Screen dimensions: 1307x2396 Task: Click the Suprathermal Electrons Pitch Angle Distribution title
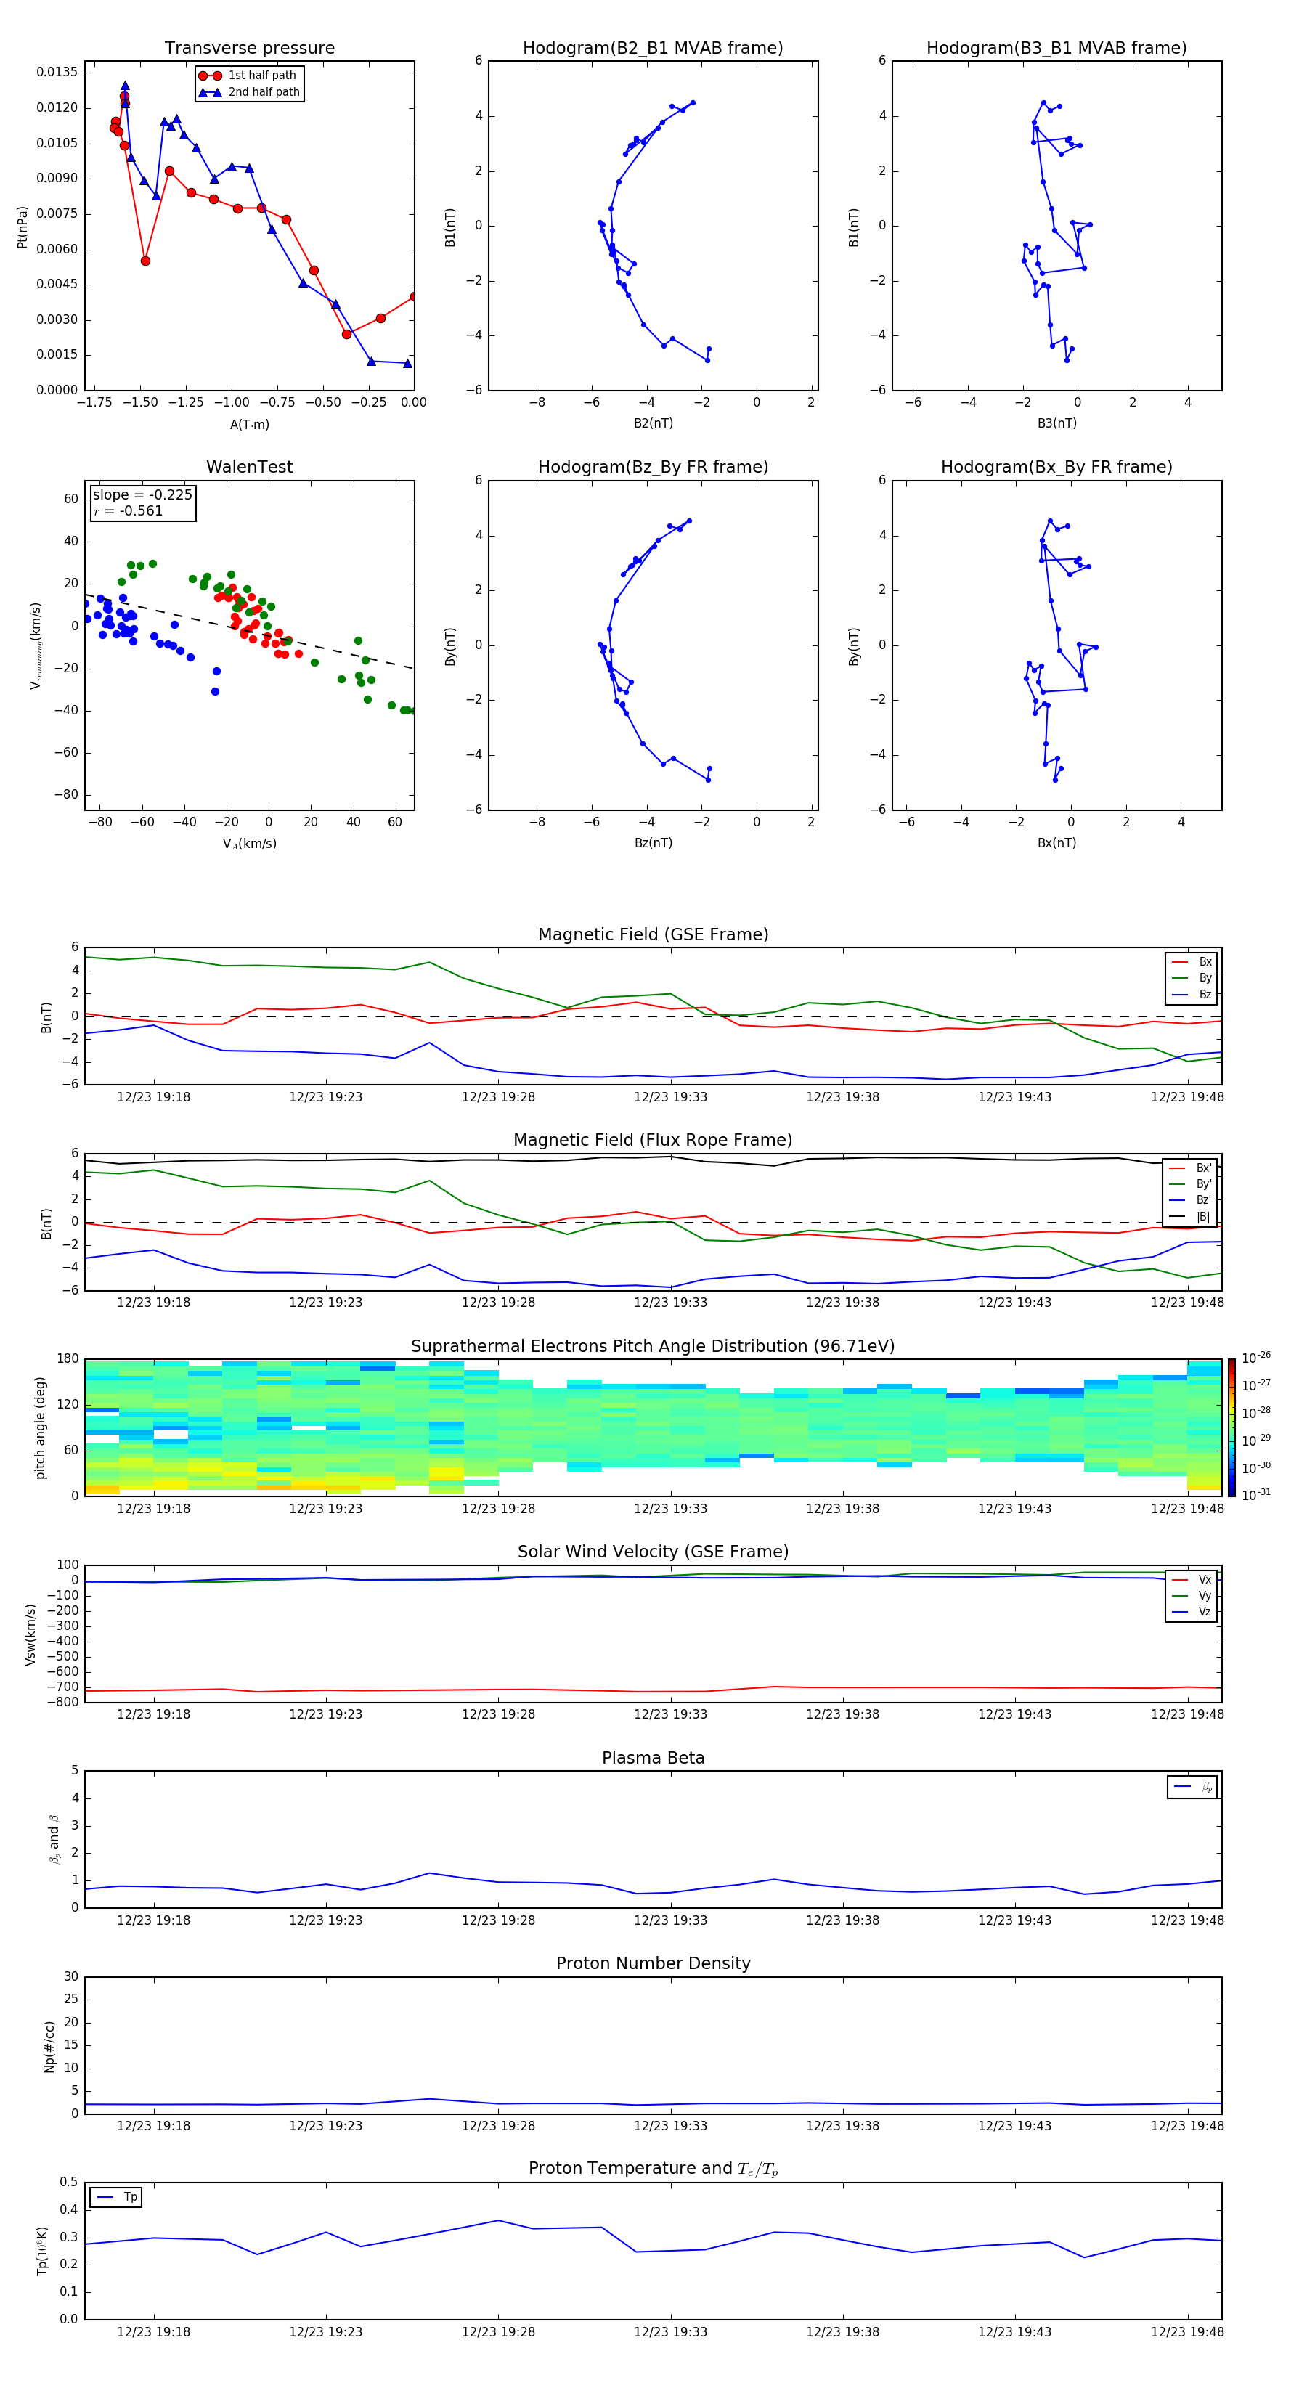[653, 1347]
